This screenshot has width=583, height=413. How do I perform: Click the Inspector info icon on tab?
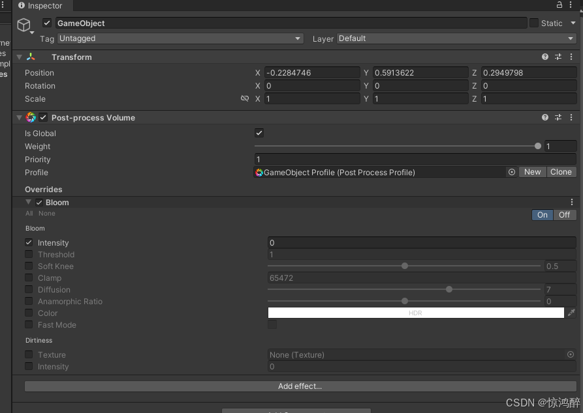(22, 5)
